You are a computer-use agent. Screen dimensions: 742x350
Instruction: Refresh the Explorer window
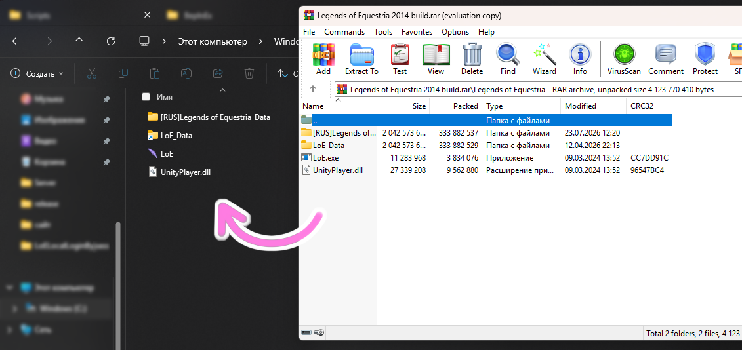coord(111,41)
